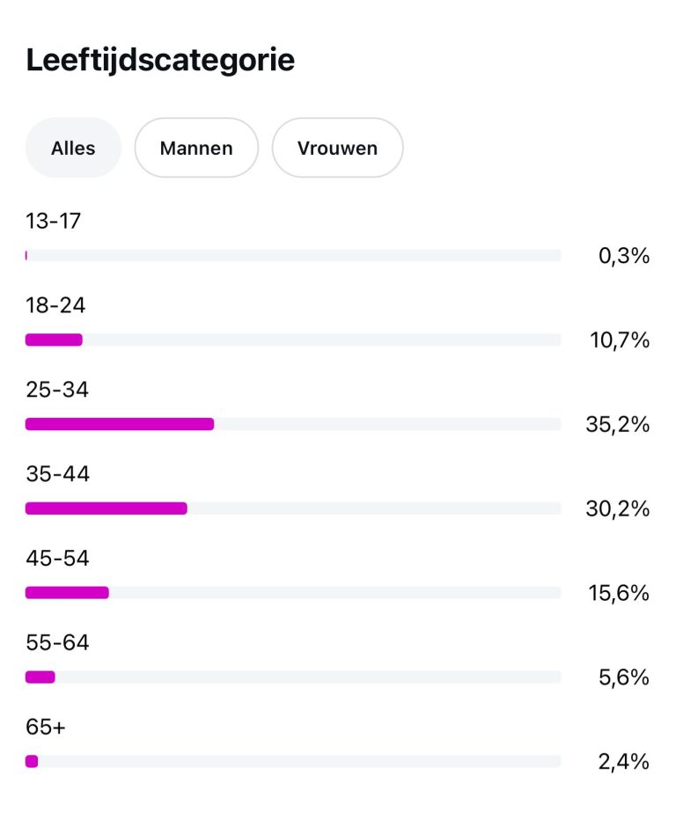The width and height of the screenshot is (676, 834).
Task: Show the Vrouwen age breakdown
Action: click(x=337, y=148)
